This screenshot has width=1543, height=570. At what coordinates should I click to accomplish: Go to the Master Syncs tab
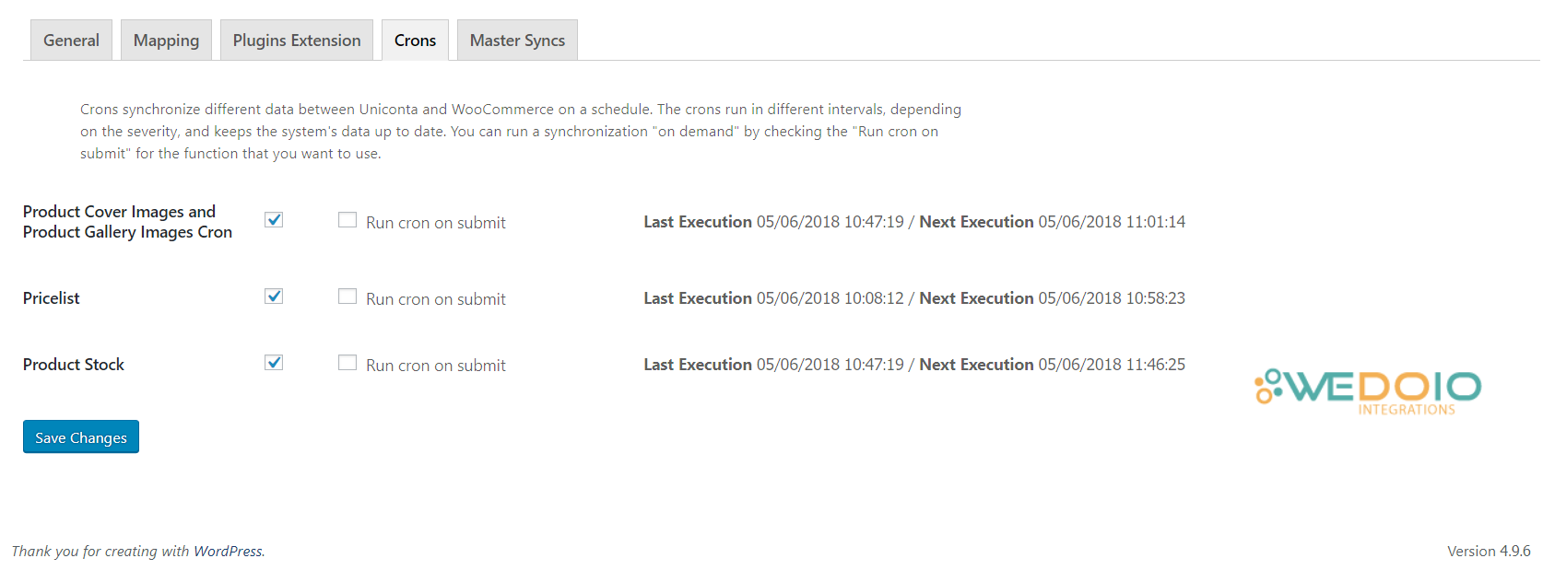(x=517, y=41)
